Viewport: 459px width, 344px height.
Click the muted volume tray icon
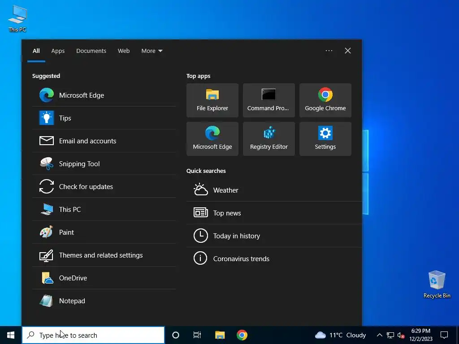point(401,335)
